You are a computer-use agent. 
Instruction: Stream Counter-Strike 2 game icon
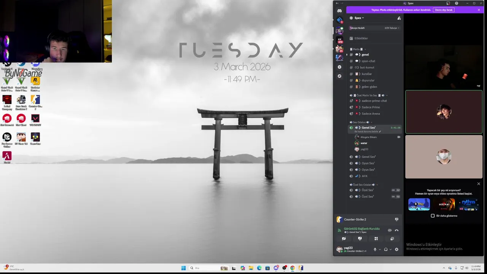coord(396,220)
